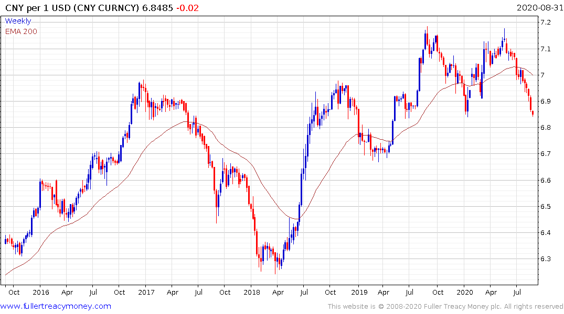Click the 'Weekly' interval label
564x314 pixels.
pyautogui.click(x=18, y=21)
